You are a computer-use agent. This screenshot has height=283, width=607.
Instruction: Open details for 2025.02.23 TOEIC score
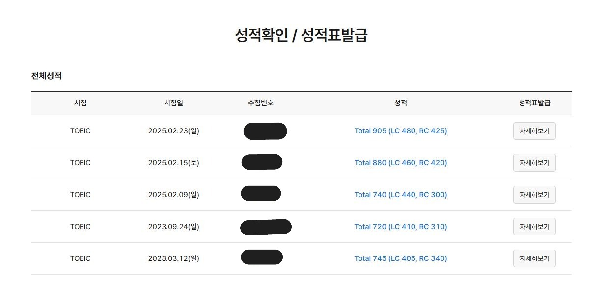tap(534, 131)
